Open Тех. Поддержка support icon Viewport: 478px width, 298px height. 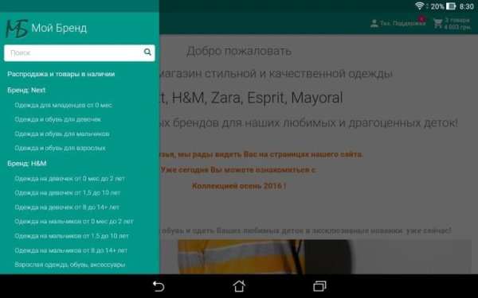coord(374,23)
